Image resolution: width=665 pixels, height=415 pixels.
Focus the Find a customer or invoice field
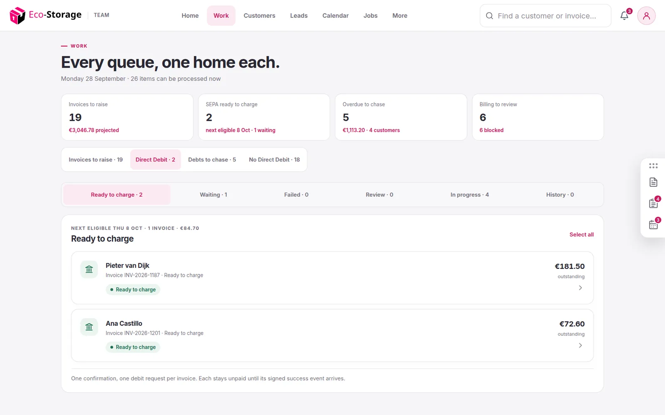point(545,16)
